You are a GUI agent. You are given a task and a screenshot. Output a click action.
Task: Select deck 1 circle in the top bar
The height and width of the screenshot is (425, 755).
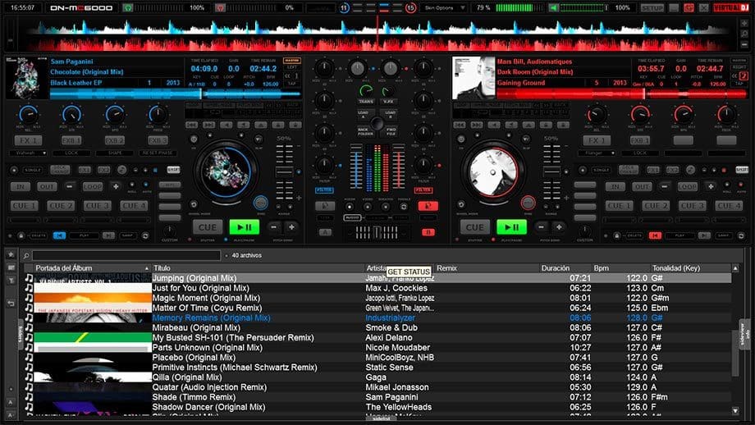(x=344, y=7)
